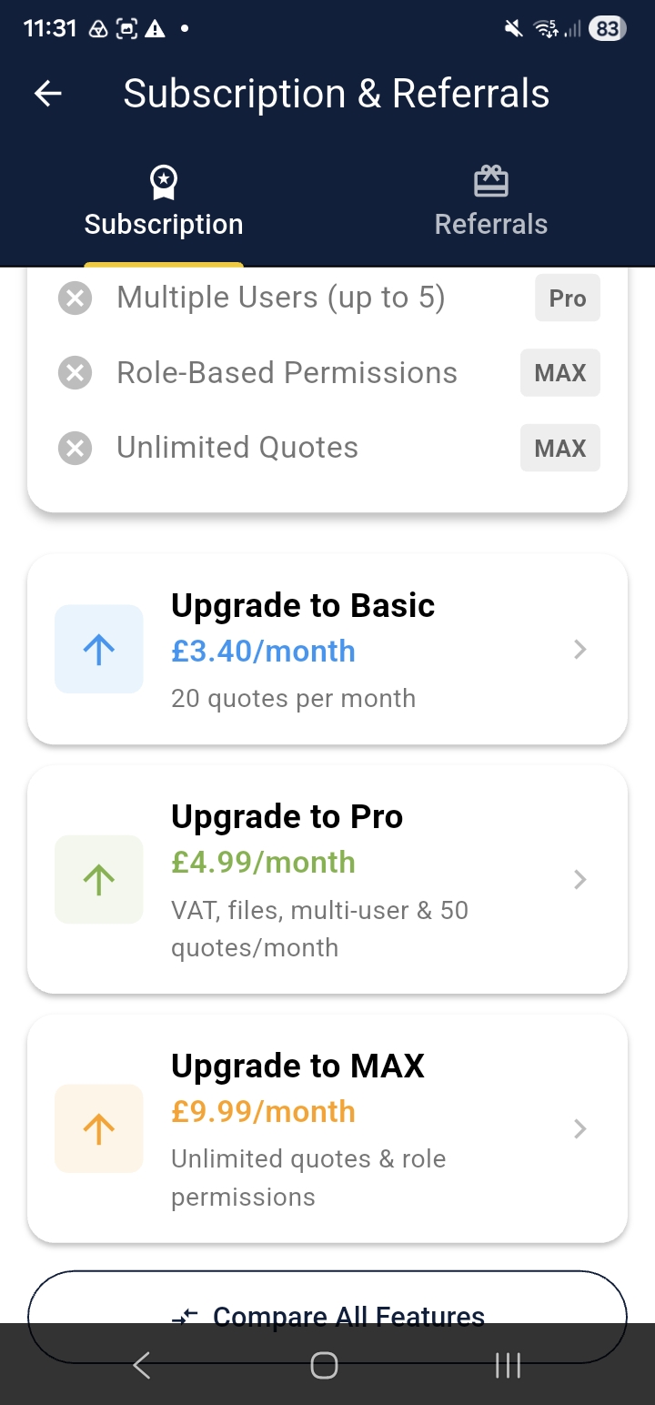Image resolution: width=655 pixels, height=1405 pixels.
Task: Tap the orange Upgrade to MAX arrow icon
Action: (99, 1128)
